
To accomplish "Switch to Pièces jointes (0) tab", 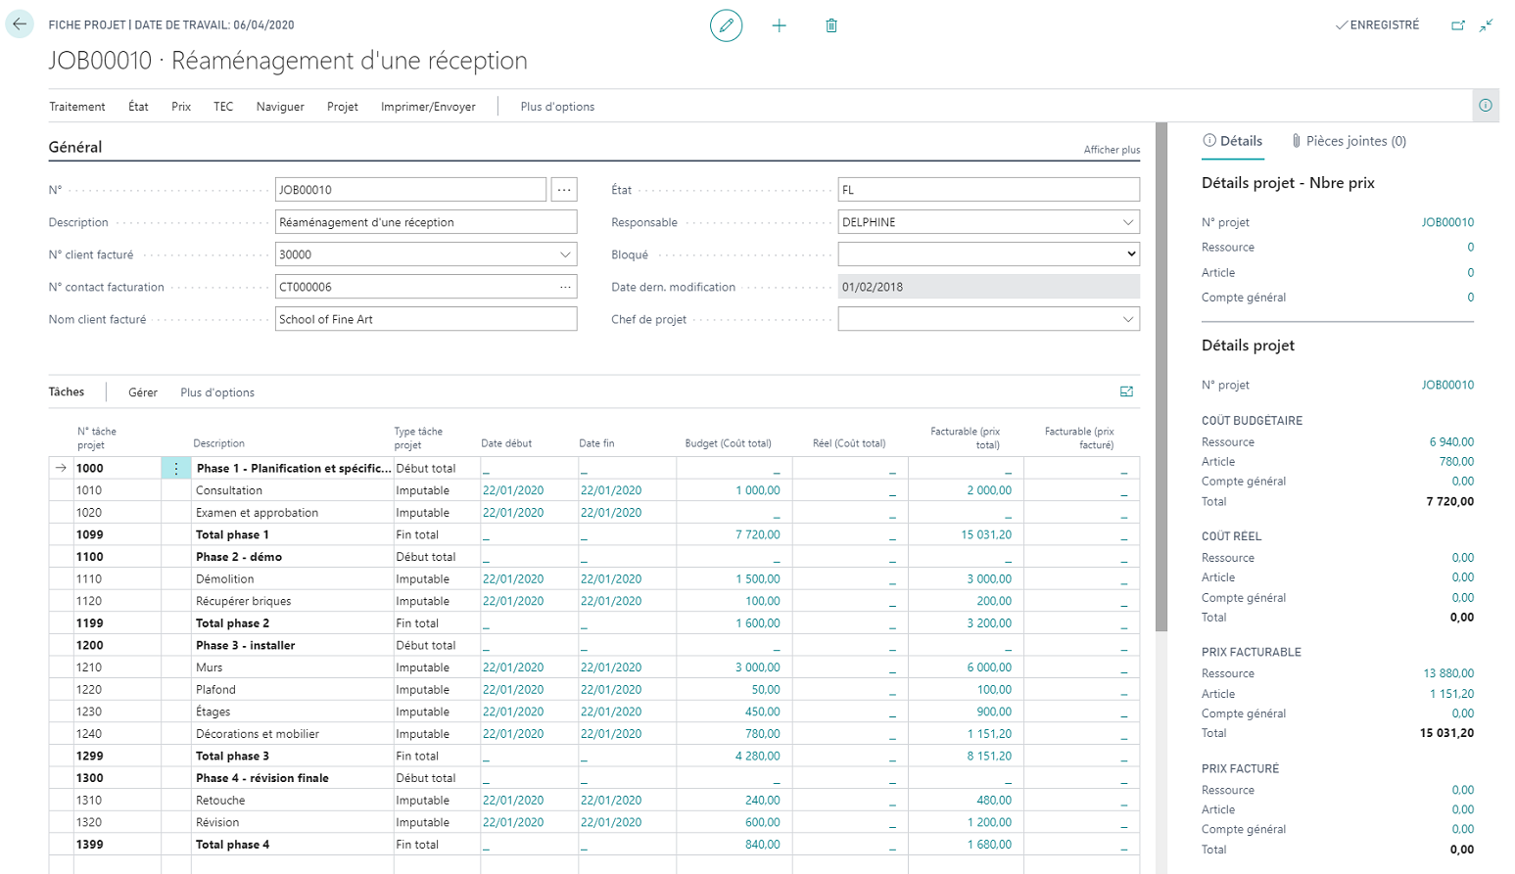I will [1349, 141].
